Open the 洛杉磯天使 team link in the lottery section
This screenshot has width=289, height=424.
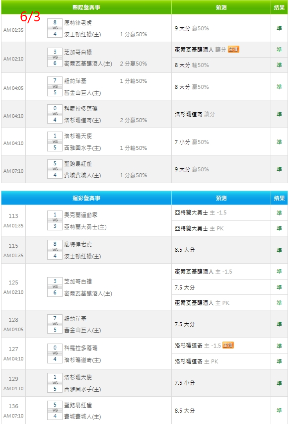pos(78,377)
